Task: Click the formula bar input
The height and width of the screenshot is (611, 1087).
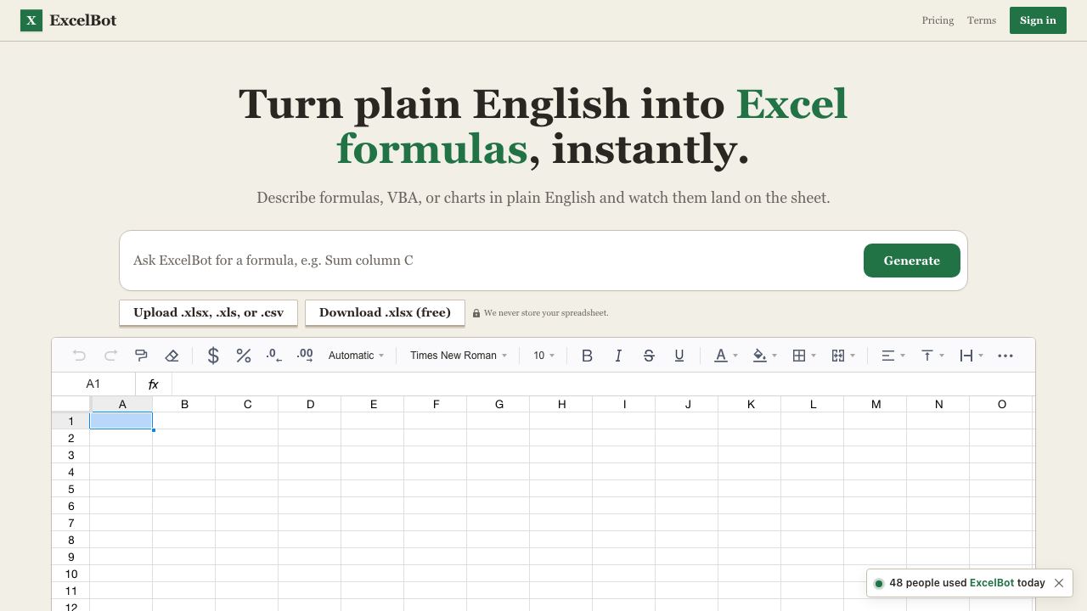Action: [x=603, y=384]
